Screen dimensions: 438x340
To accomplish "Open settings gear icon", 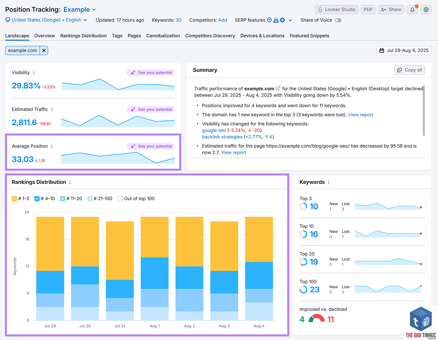I will tap(426, 10).
